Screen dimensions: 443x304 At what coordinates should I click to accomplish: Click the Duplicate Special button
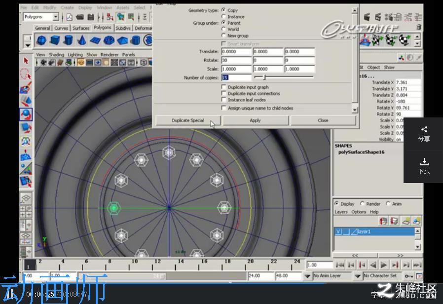[x=187, y=120]
